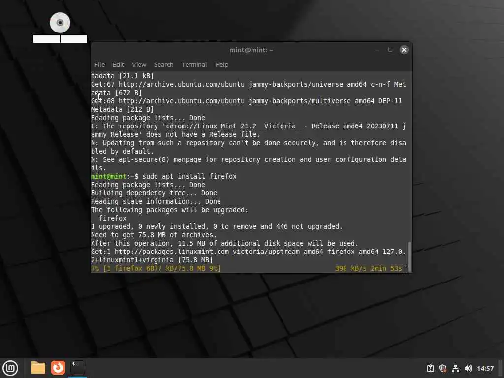
Task: Click the 'mint@mint: ~' window title
Action: coord(252,50)
